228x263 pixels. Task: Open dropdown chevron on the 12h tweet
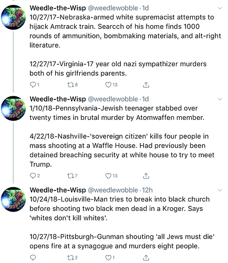(x=220, y=190)
